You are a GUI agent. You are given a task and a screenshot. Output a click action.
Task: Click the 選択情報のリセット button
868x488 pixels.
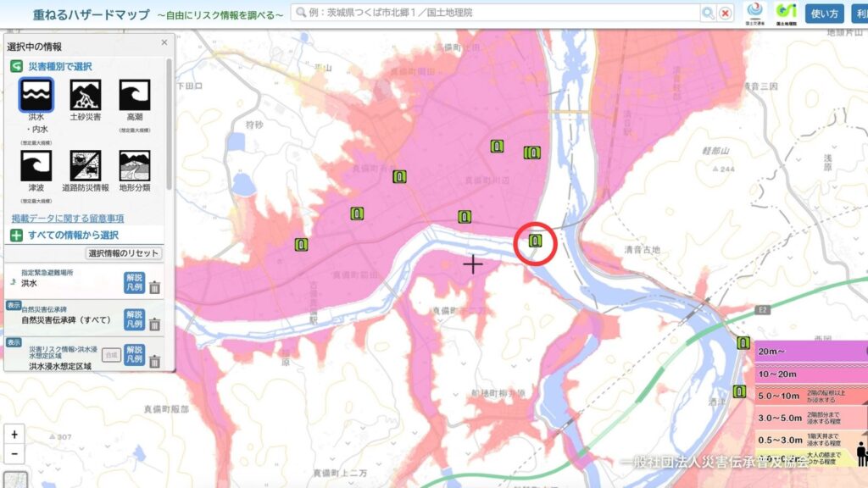click(124, 253)
